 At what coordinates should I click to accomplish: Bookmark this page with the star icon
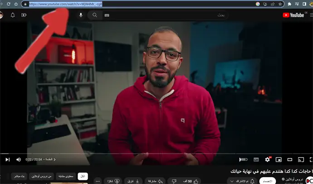click(x=280, y=4)
